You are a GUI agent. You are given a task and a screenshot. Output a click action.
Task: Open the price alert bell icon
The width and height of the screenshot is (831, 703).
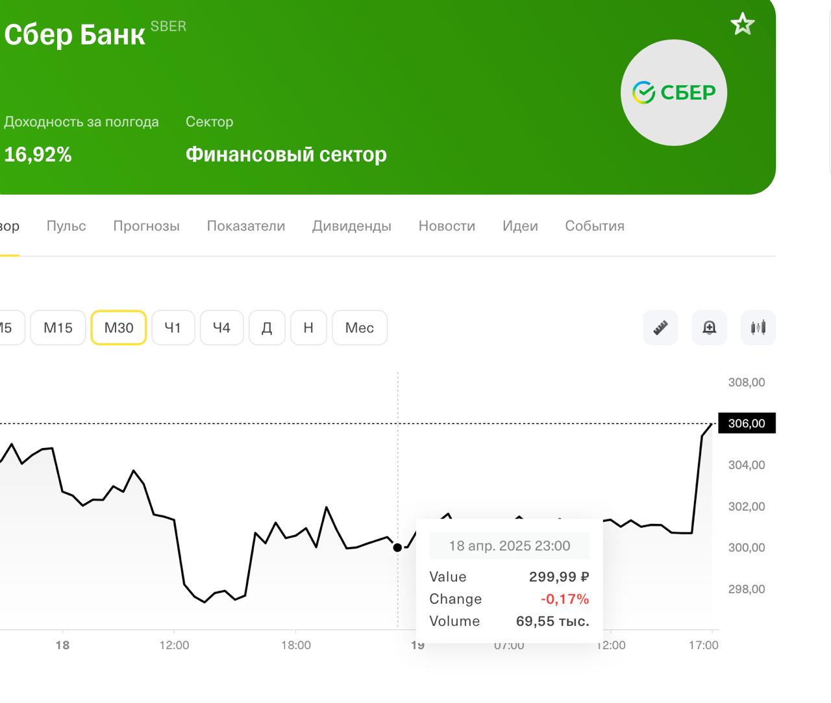(x=709, y=327)
